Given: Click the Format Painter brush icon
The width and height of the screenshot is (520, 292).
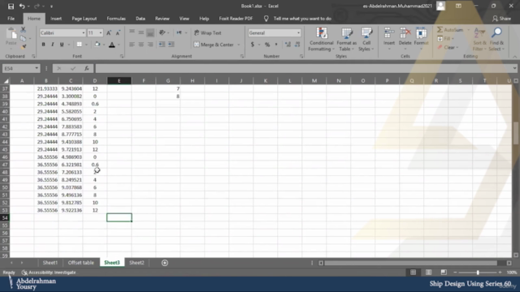Looking at the screenshot, I should coord(24,47).
